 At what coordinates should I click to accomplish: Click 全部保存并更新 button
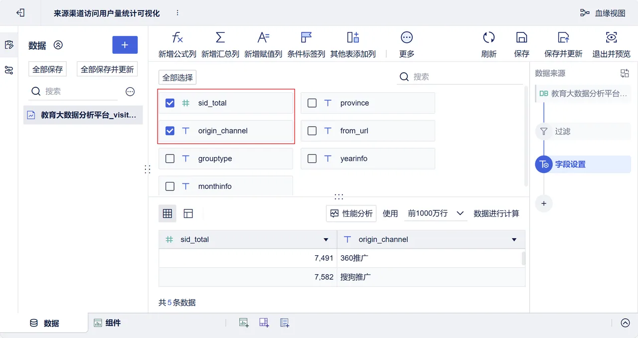coord(107,69)
